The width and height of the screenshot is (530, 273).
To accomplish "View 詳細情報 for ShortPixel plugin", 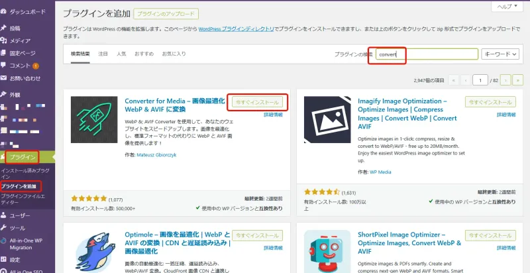I will point(506,248).
